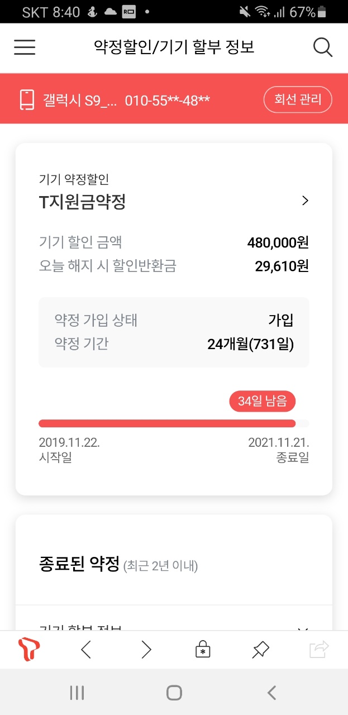
Task: Tap the phone device icon
Action: (x=27, y=100)
